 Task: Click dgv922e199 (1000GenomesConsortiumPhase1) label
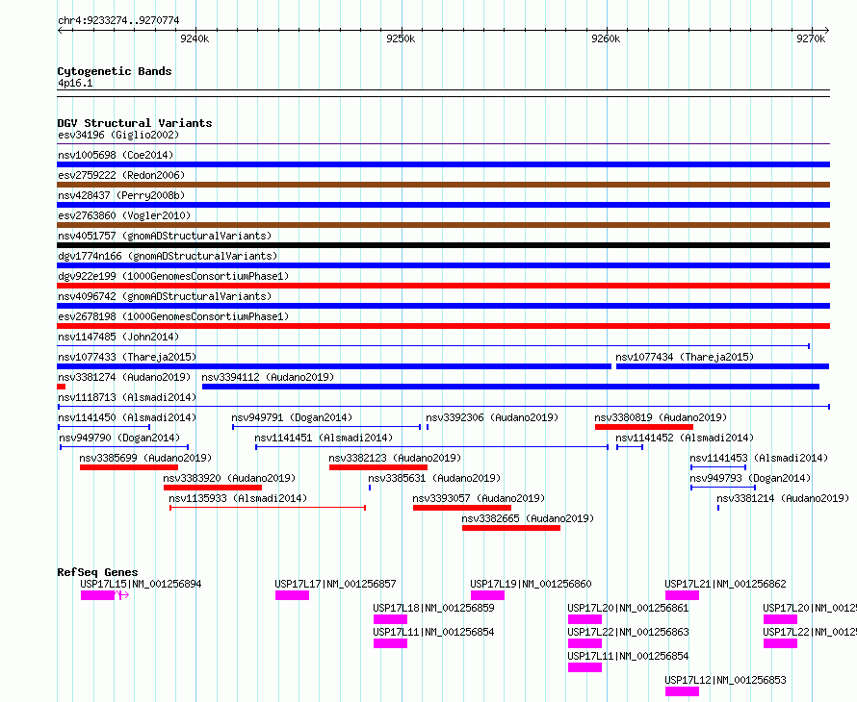(x=173, y=276)
